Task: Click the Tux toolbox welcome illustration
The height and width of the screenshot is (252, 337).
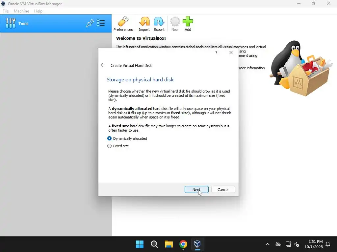Action: click(301, 68)
